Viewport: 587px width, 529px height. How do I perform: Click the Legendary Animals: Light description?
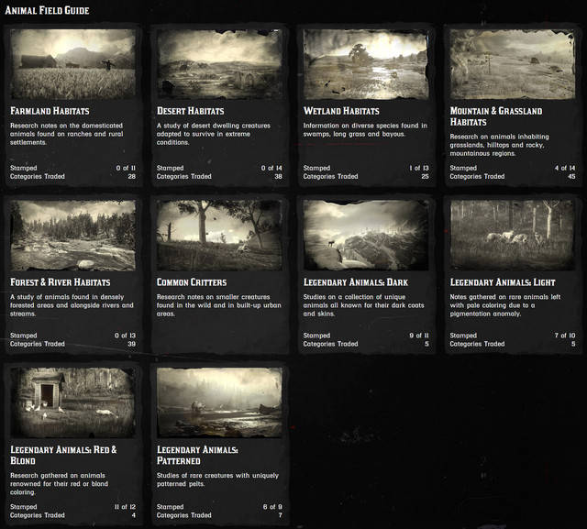505,305
